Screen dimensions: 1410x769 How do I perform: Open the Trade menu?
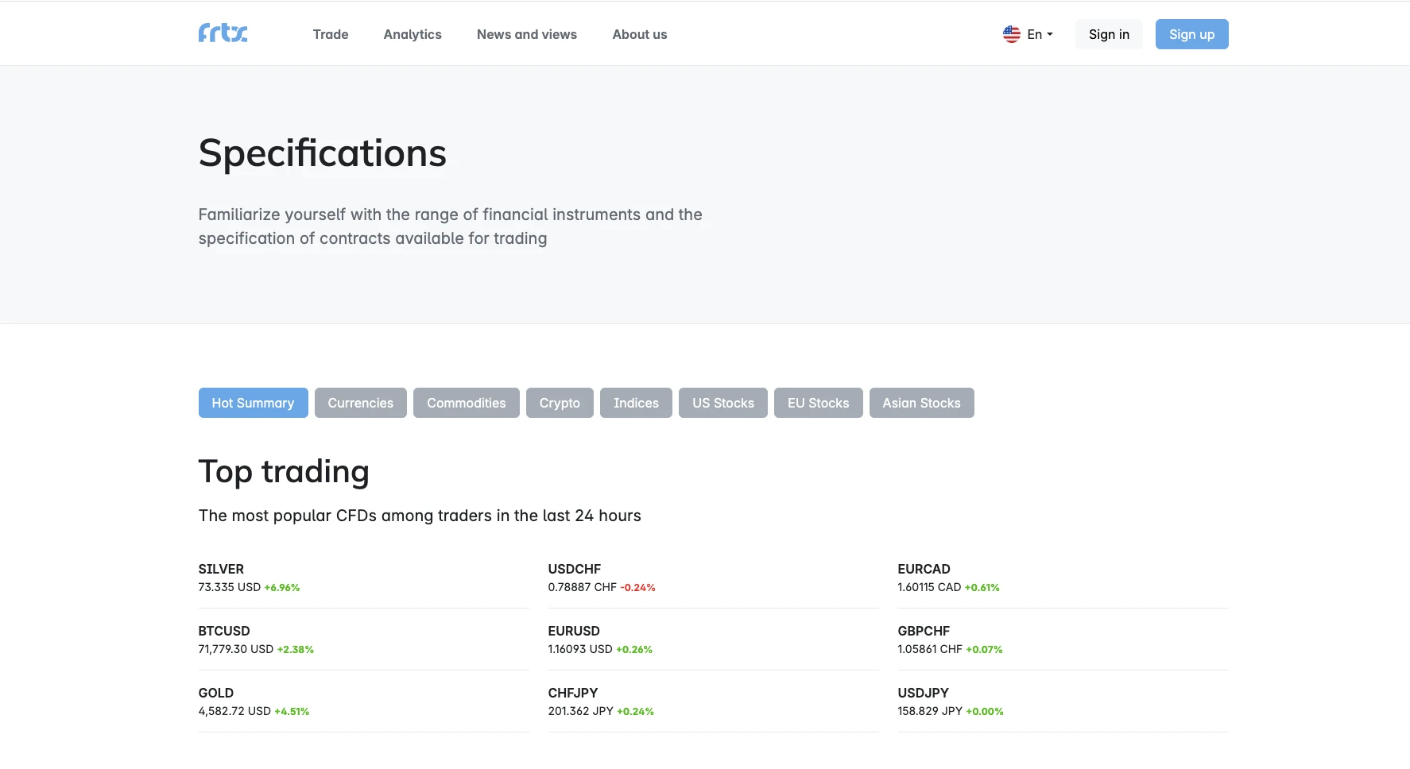coord(331,34)
